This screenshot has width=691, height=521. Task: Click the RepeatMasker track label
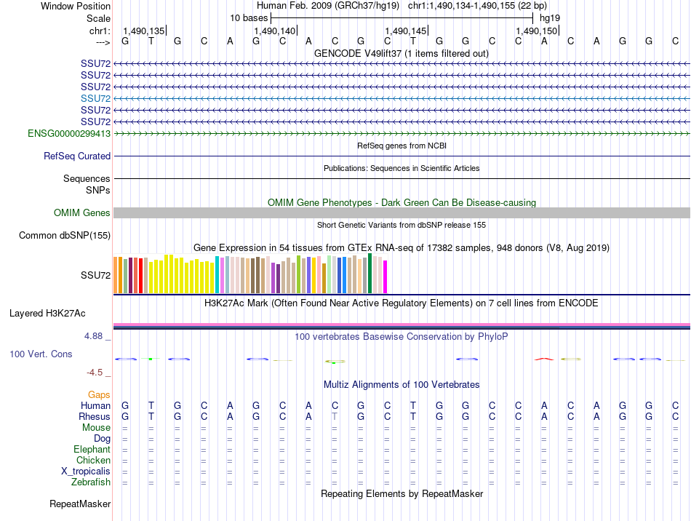pyautogui.click(x=80, y=504)
